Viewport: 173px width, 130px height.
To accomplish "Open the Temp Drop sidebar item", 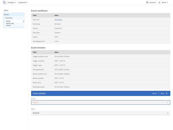I will (x=8, y=18).
